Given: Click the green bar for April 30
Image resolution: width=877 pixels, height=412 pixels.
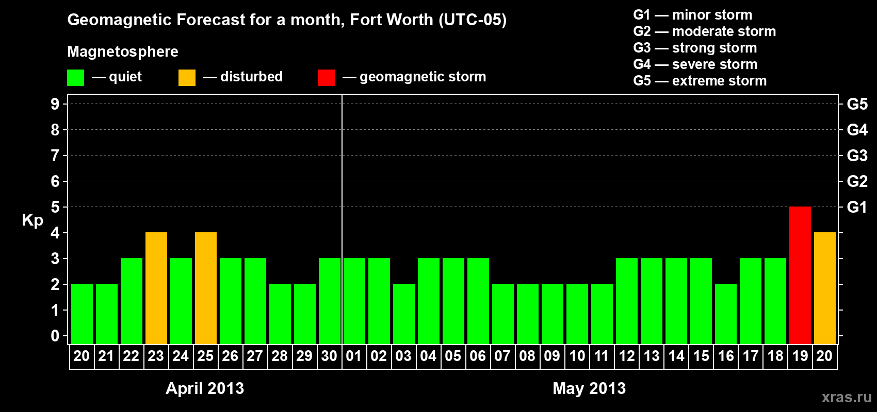Looking at the screenshot, I should click(330, 301).
